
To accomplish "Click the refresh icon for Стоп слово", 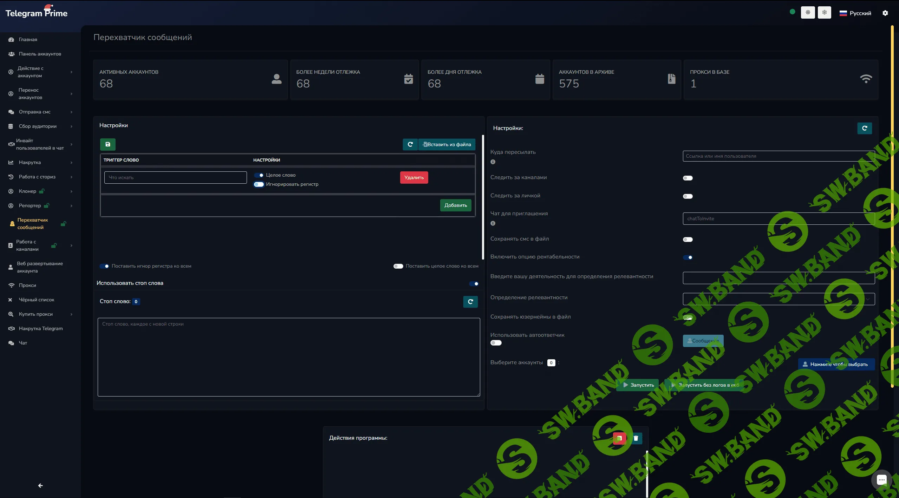I will point(470,302).
